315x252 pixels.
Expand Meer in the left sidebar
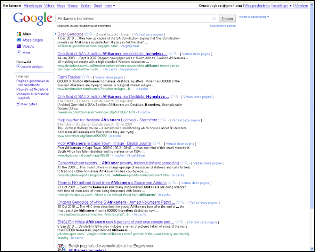click(x=24, y=53)
